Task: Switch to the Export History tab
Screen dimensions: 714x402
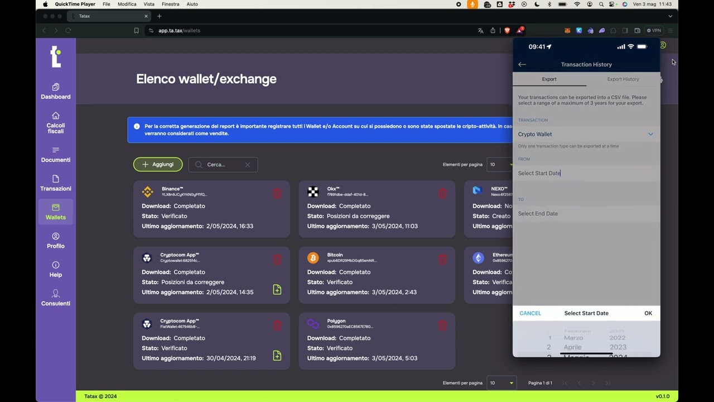Action: pos(623,79)
